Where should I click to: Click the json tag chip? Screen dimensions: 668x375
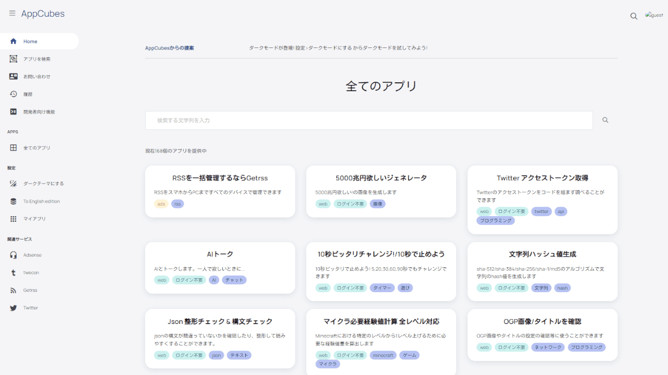[216, 355]
